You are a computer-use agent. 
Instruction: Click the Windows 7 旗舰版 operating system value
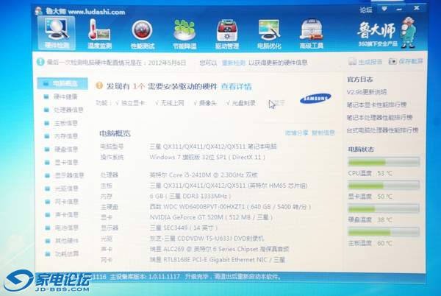click(207, 157)
